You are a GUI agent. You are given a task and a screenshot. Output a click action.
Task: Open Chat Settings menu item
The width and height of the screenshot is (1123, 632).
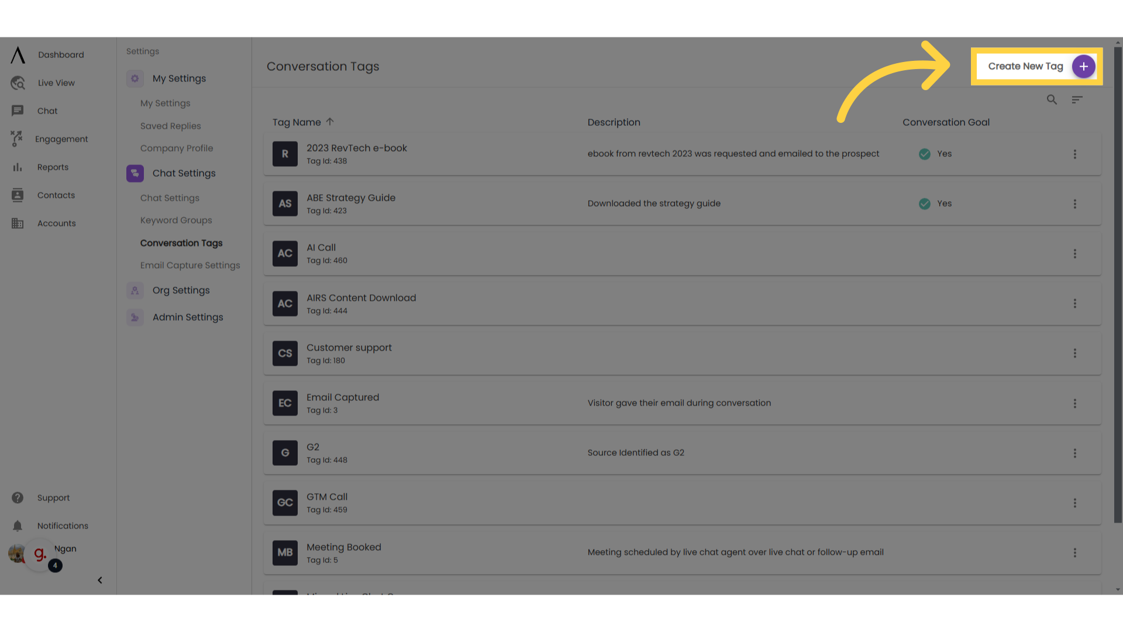(x=184, y=173)
